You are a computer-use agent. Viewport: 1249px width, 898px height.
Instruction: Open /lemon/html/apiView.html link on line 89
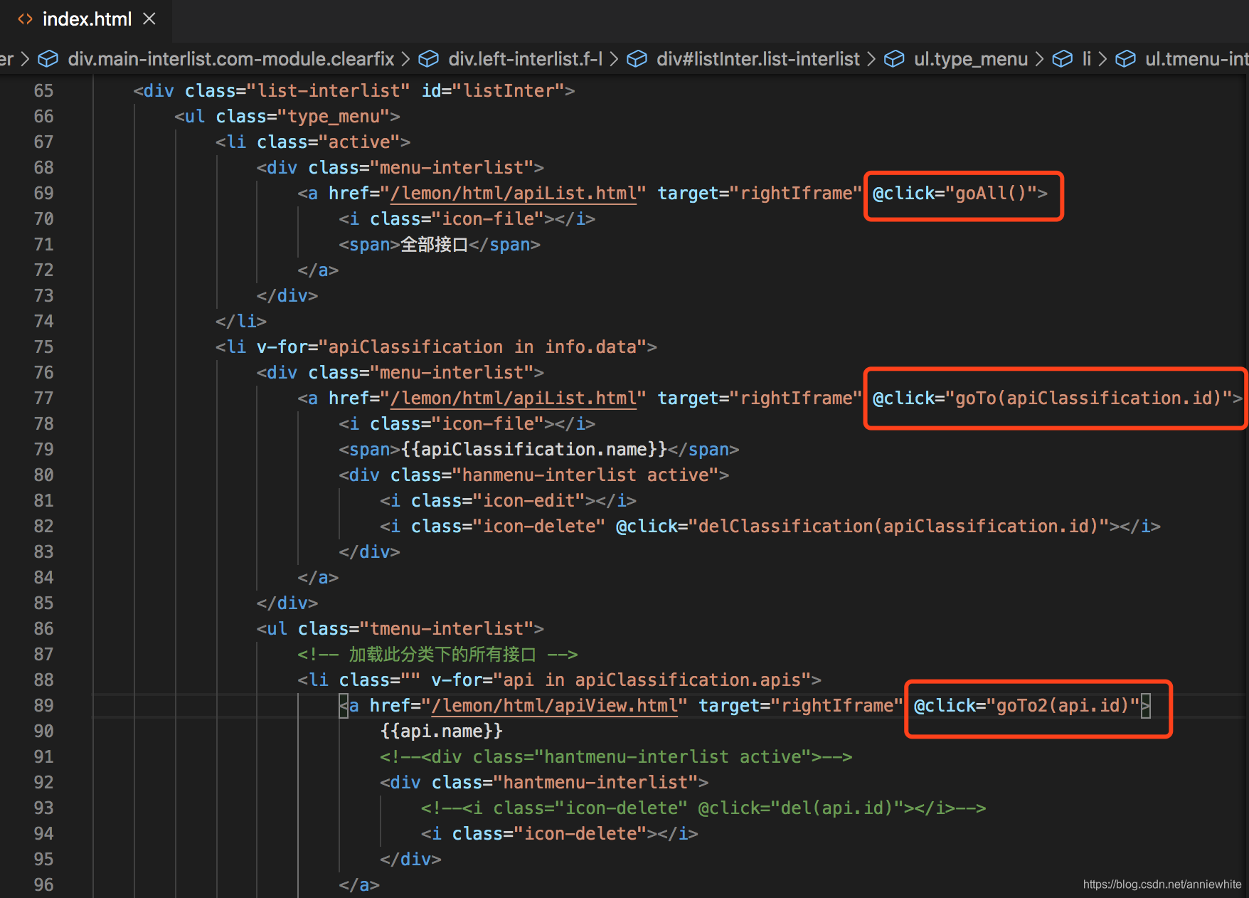click(x=554, y=705)
